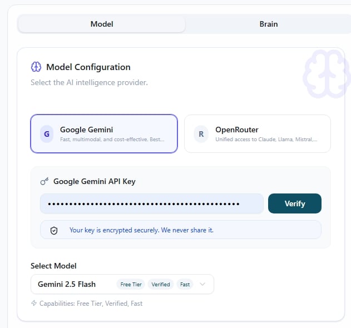Screen dimensions: 351x328
Task: Click the Fast badge in model selector
Action: click(185, 285)
